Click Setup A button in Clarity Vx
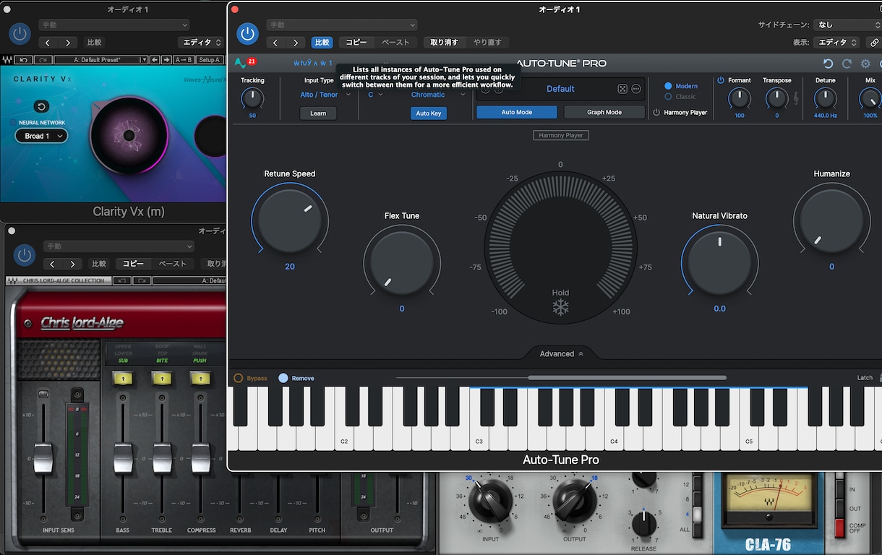882x555 pixels. coord(210,60)
